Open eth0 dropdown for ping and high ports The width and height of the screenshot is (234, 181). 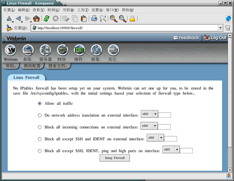171,149
